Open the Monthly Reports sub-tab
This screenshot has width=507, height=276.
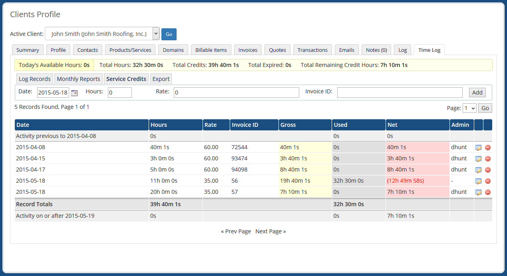tap(78, 79)
